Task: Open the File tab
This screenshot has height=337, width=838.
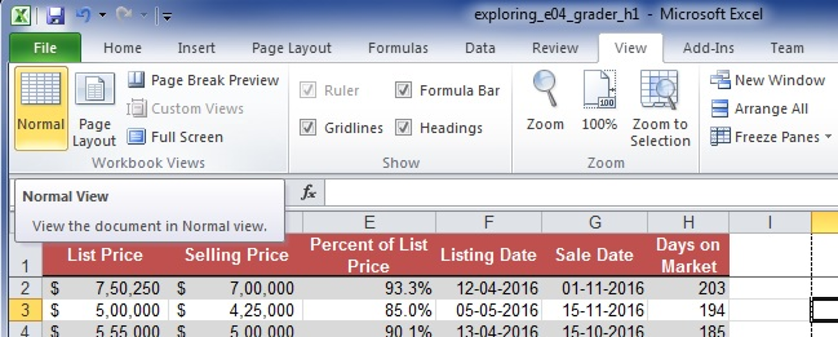Action: (45, 48)
